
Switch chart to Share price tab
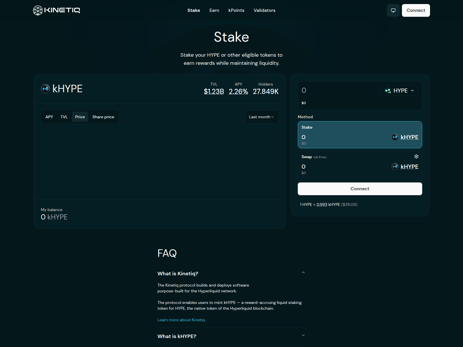(103, 117)
